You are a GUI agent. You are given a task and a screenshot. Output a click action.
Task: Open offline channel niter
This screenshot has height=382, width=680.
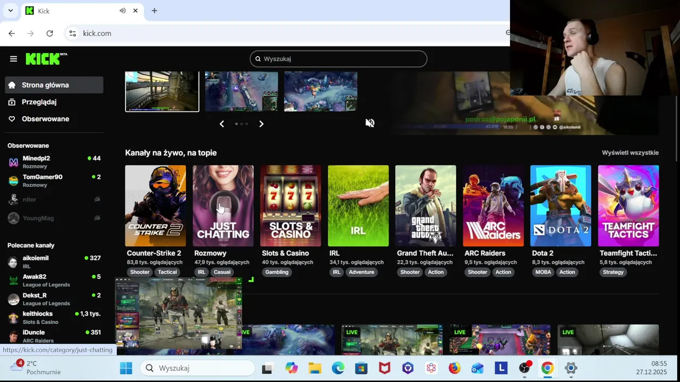[x=54, y=199]
